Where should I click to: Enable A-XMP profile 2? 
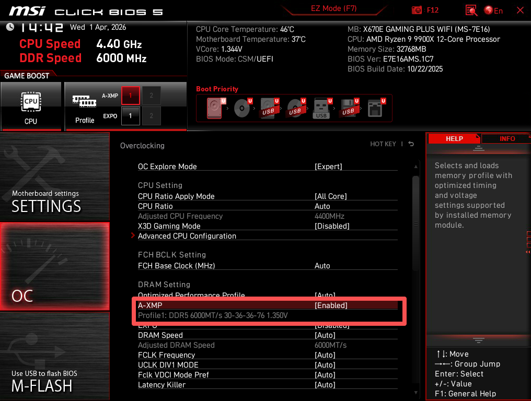click(x=152, y=96)
